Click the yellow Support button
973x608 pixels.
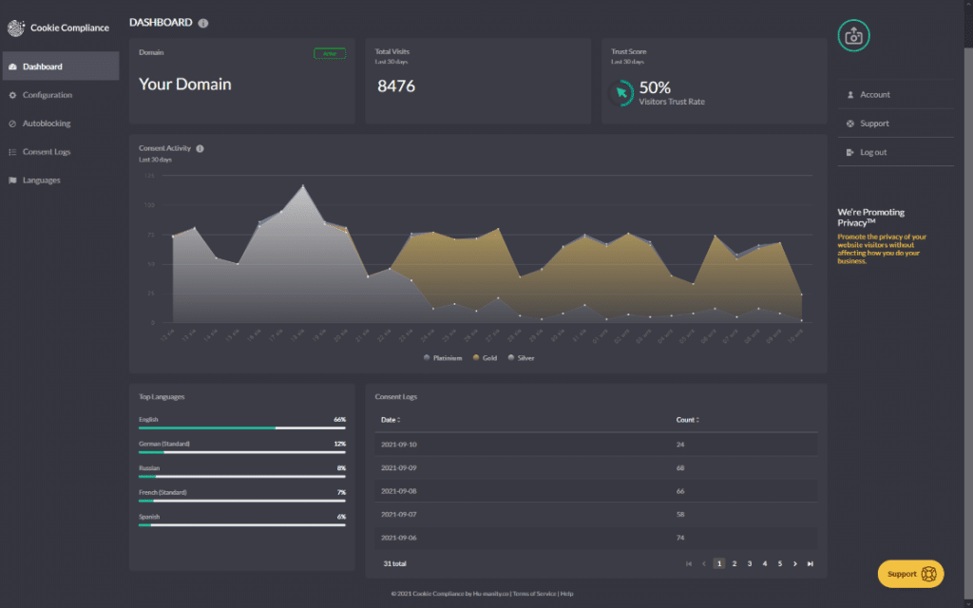908,573
